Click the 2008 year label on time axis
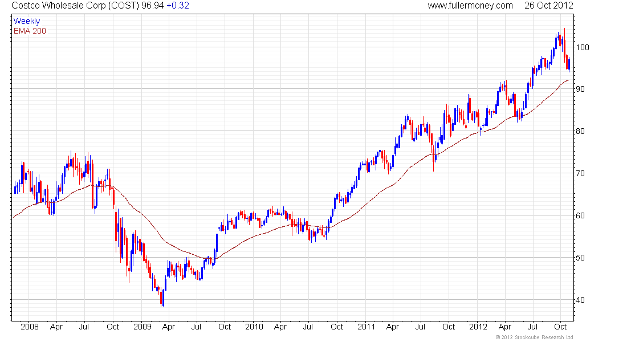The image size is (627, 342). click(30, 327)
